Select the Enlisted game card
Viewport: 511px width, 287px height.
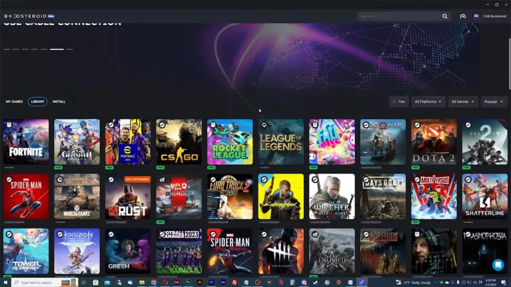pyautogui.click(x=332, y=251)
